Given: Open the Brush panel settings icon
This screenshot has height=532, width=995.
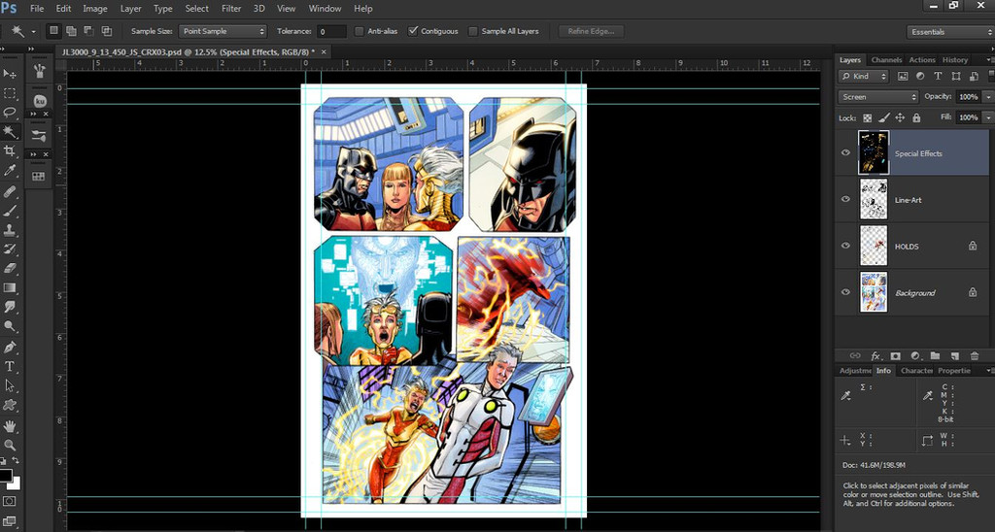Looking at the screenshot, I should 39,135.
